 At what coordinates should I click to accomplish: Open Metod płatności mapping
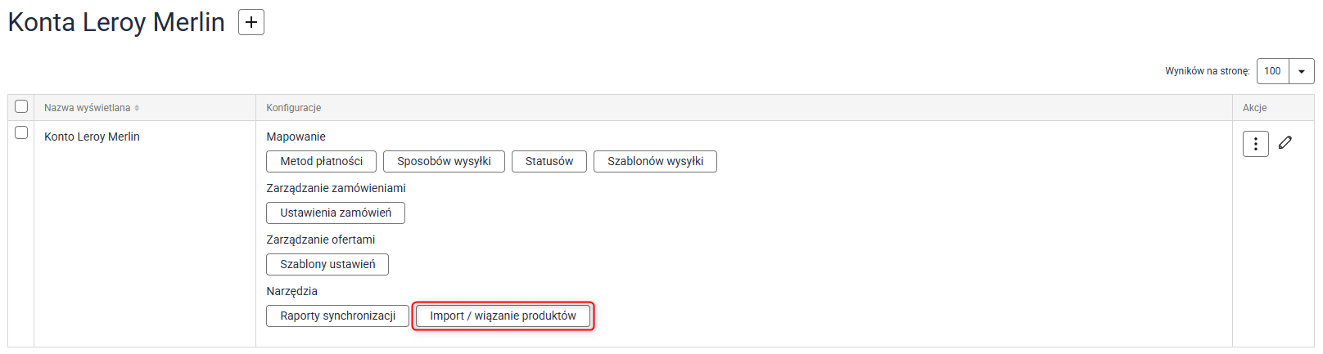(x=321, y=161)
